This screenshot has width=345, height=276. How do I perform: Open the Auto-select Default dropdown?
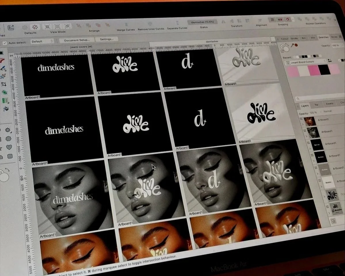tap(42, 41)
